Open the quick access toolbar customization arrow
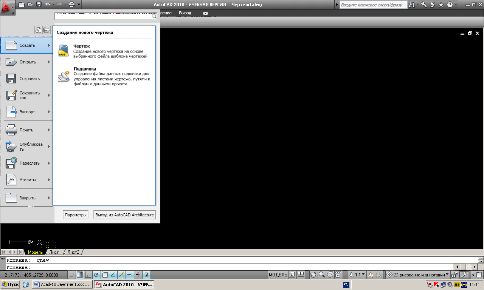484x290 pixels. point(79,5)
